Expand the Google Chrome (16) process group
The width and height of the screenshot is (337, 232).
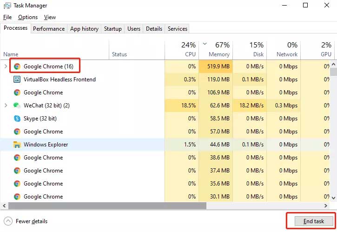[x=6, y=66]
